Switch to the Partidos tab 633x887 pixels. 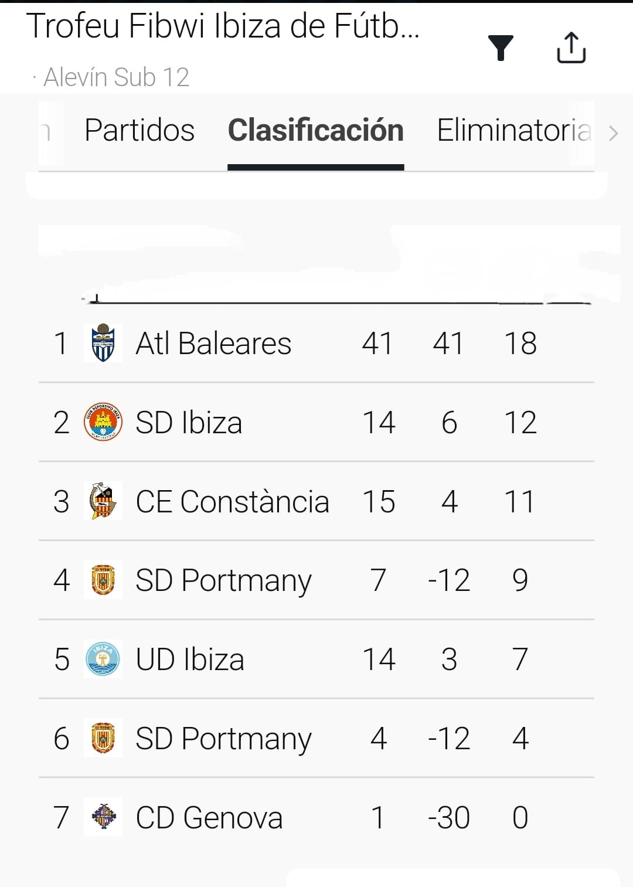(139, 130)
